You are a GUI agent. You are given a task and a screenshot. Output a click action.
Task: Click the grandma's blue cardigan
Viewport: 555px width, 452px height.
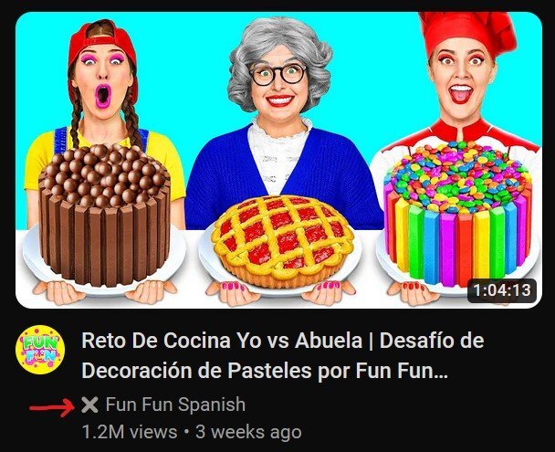(283, 177)
